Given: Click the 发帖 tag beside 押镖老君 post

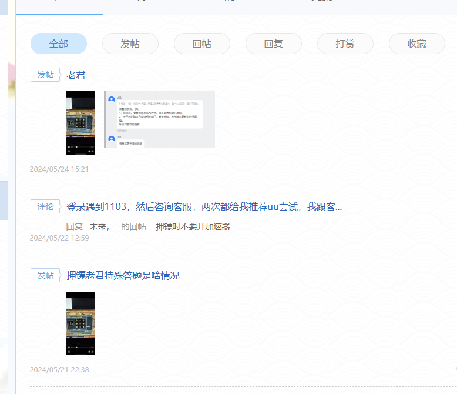Looking at the screenshot, I should 45,275.
